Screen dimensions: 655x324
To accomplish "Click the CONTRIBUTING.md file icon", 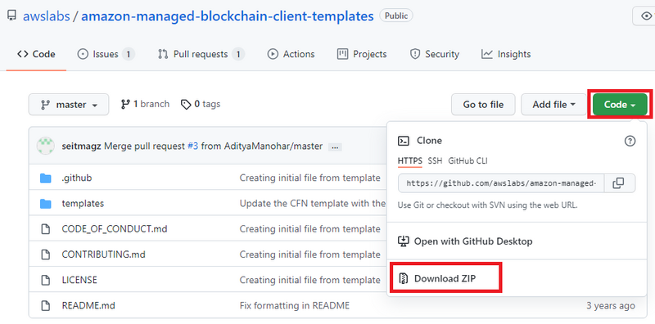I will click(x=46, y=254).
